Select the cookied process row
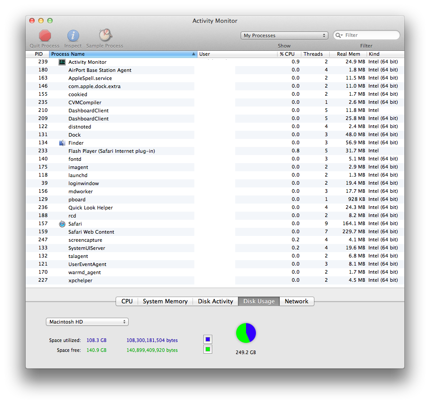 click(215, 94)
